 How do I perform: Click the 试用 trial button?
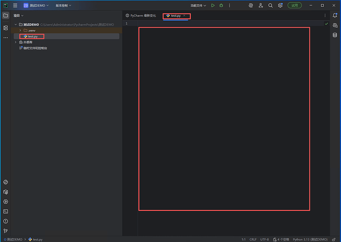tap(295, 5)
